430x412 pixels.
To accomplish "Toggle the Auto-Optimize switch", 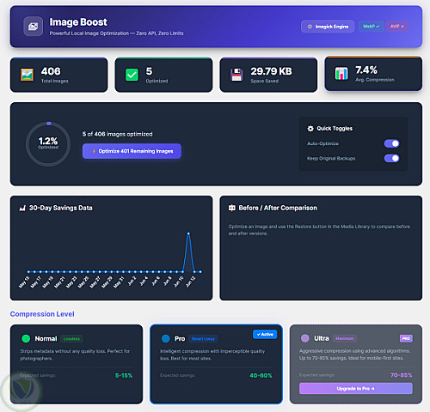I will tap(391, 143).
